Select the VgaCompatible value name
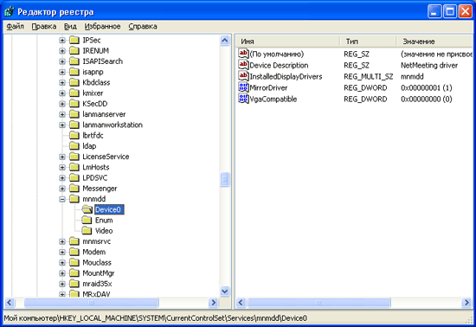 click(x=273, y=99)
